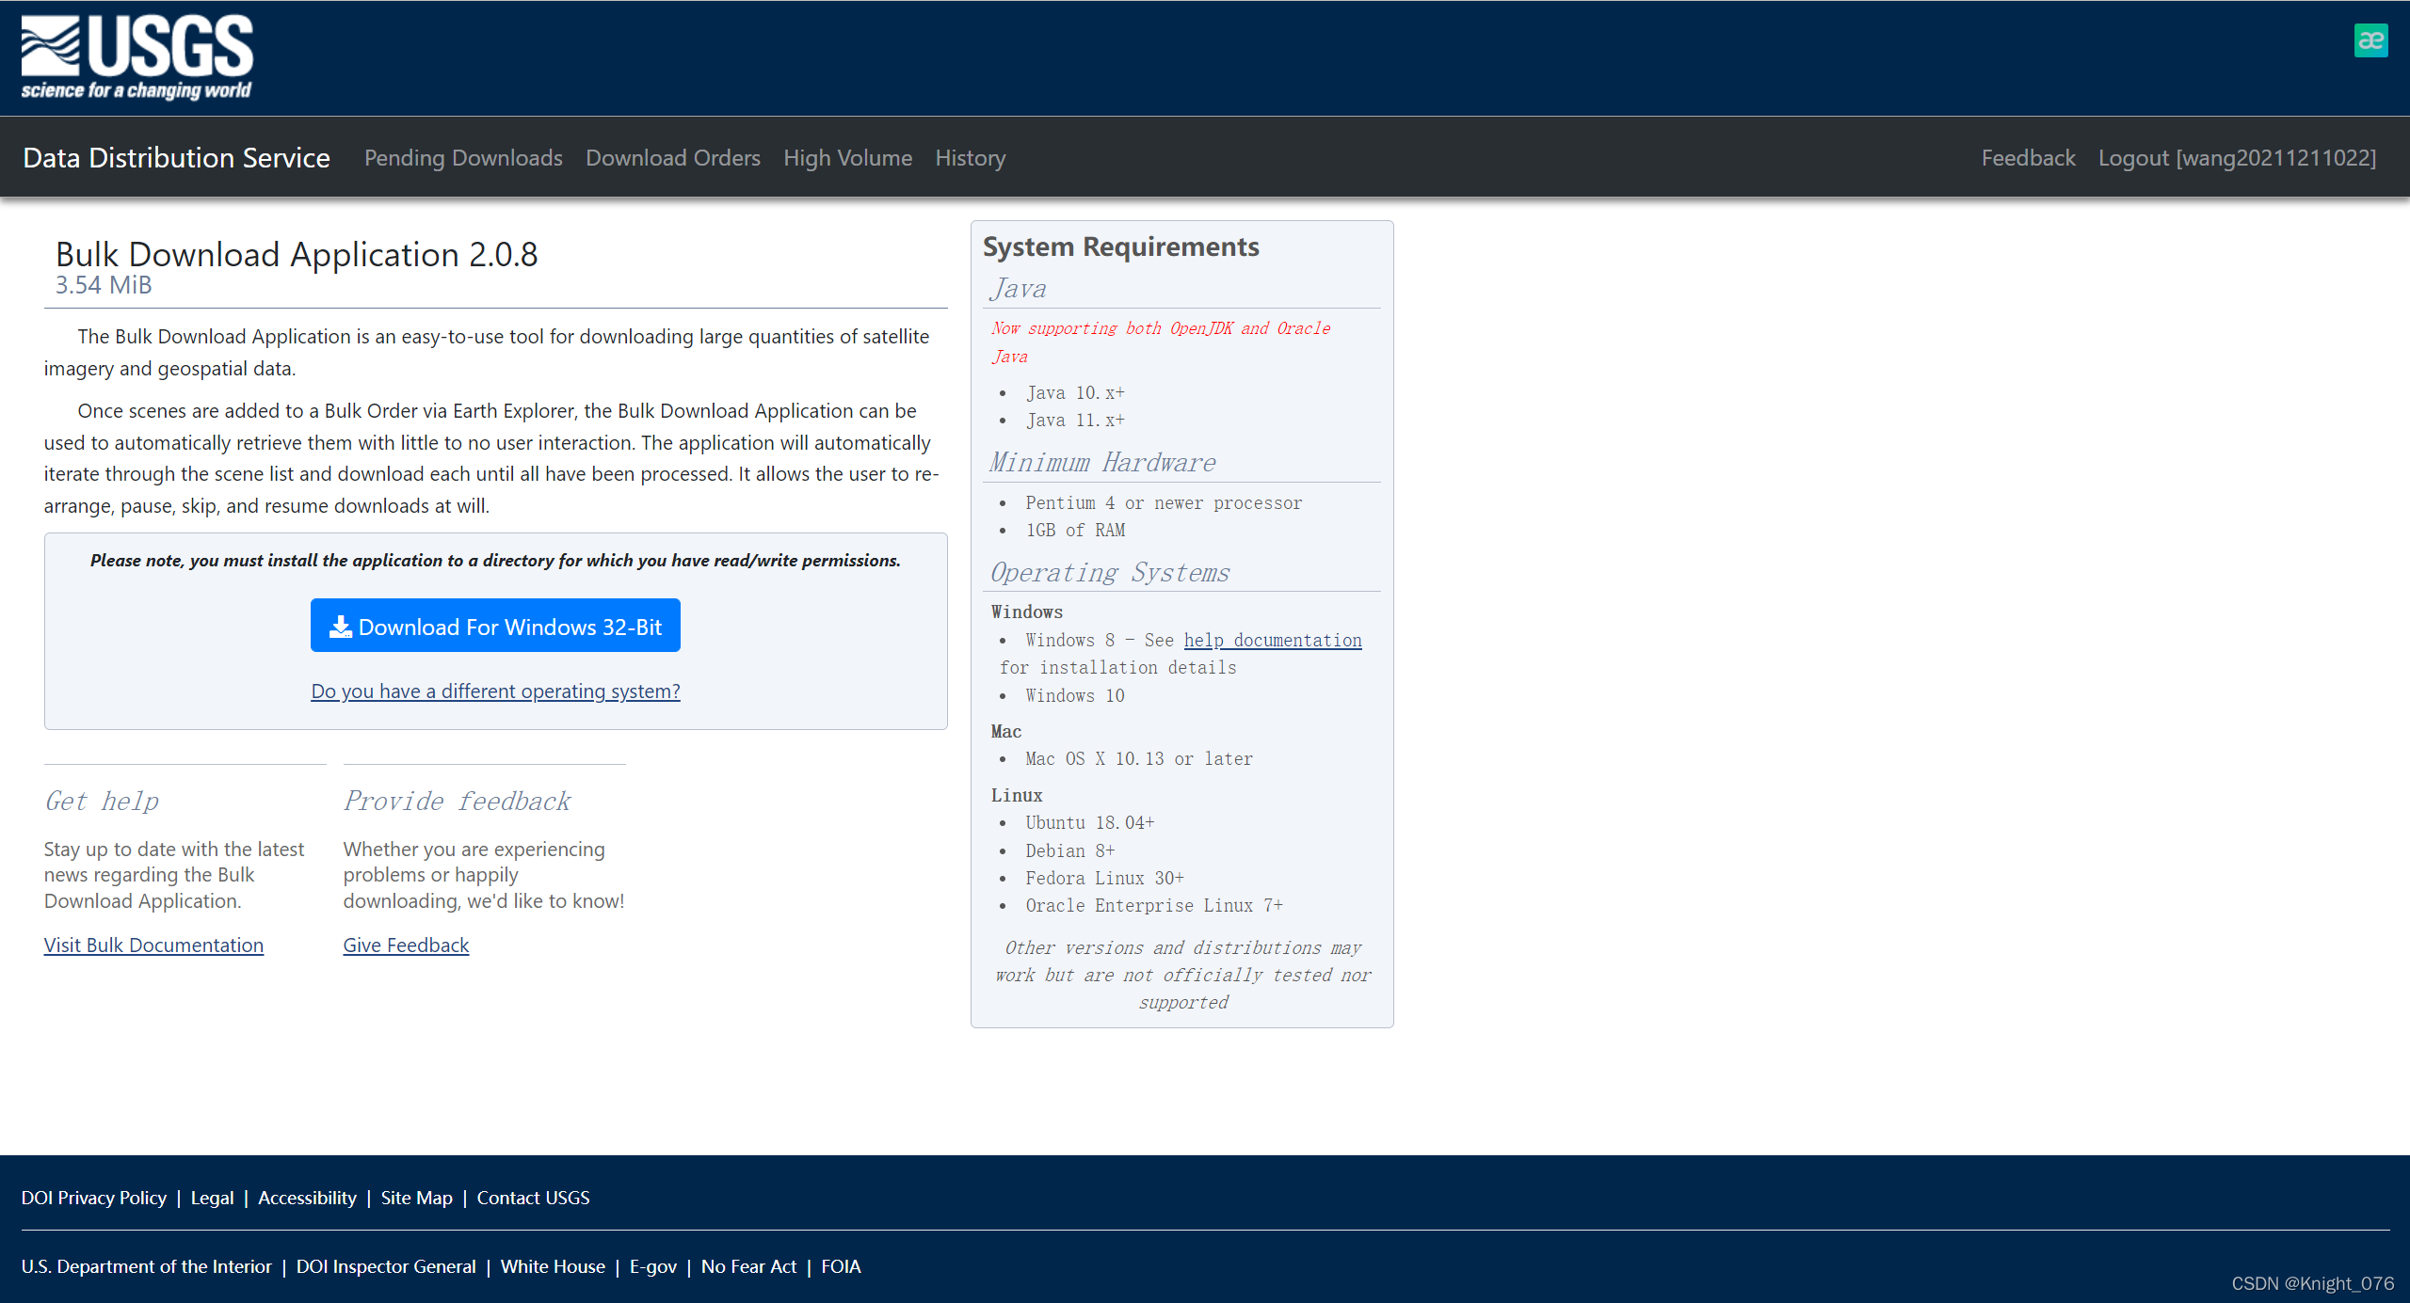Visit Bulk Documentation link
This screenshot has width=2410, height=1303.
click(153, 945)
